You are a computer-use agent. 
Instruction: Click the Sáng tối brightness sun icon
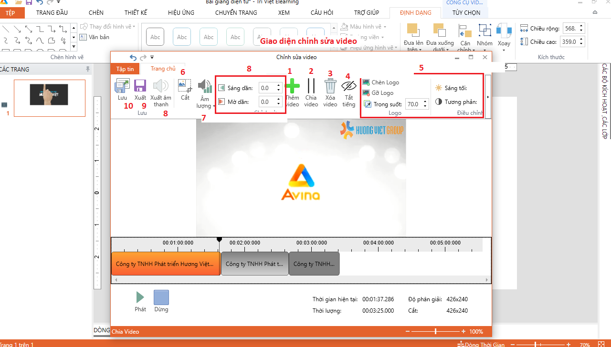click(439, 88)
